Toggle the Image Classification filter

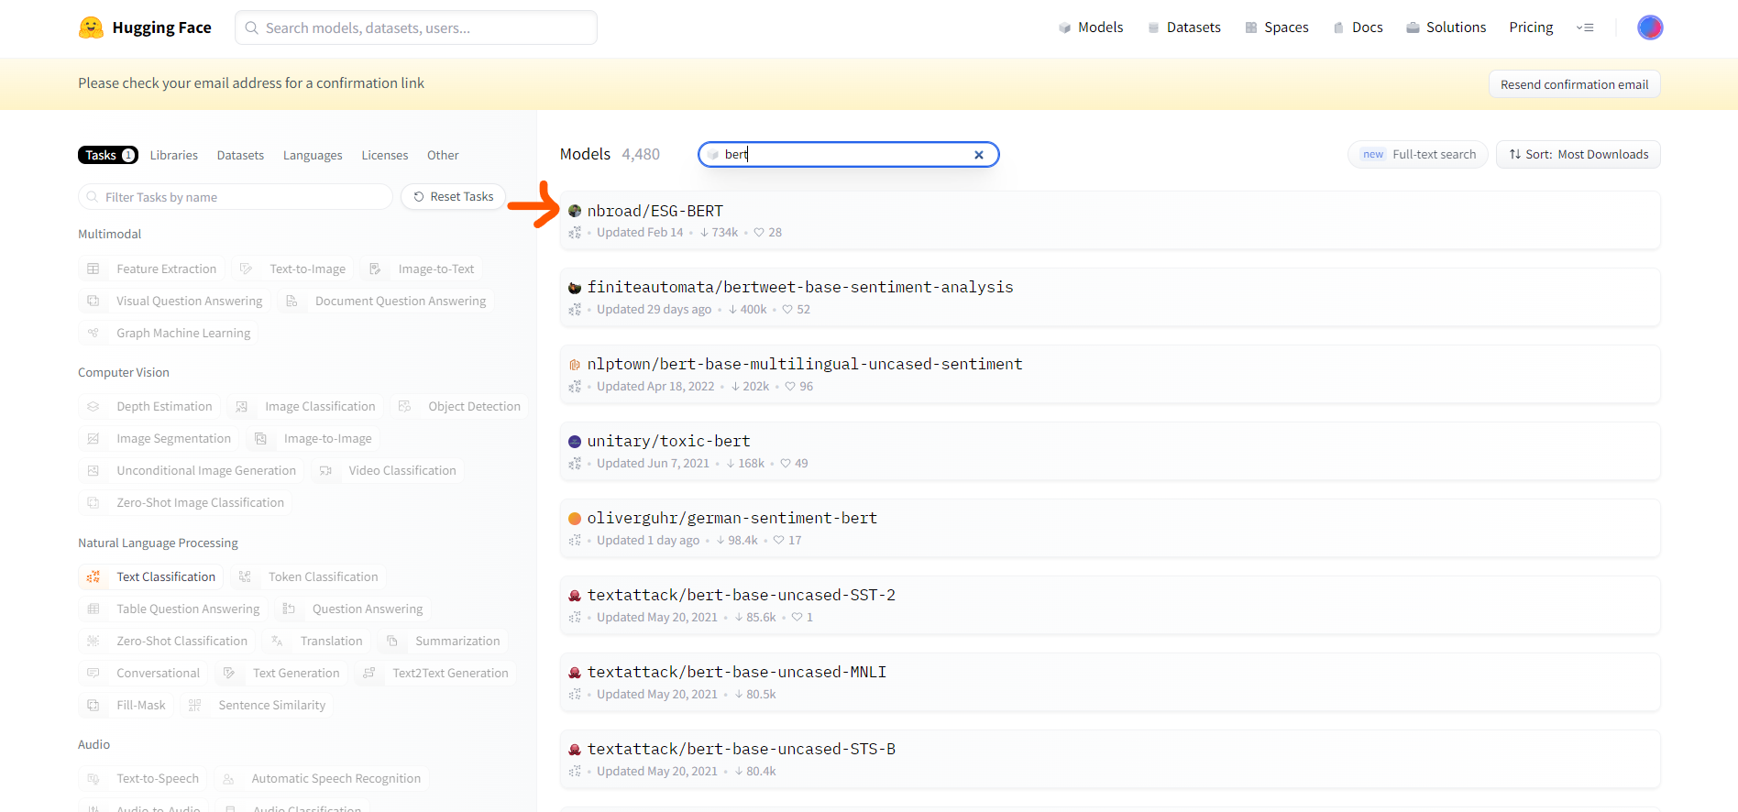coord(305,406)
